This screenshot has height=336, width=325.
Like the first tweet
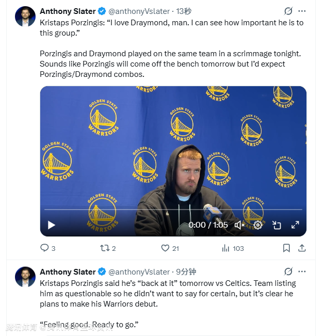tap(165, 248)
